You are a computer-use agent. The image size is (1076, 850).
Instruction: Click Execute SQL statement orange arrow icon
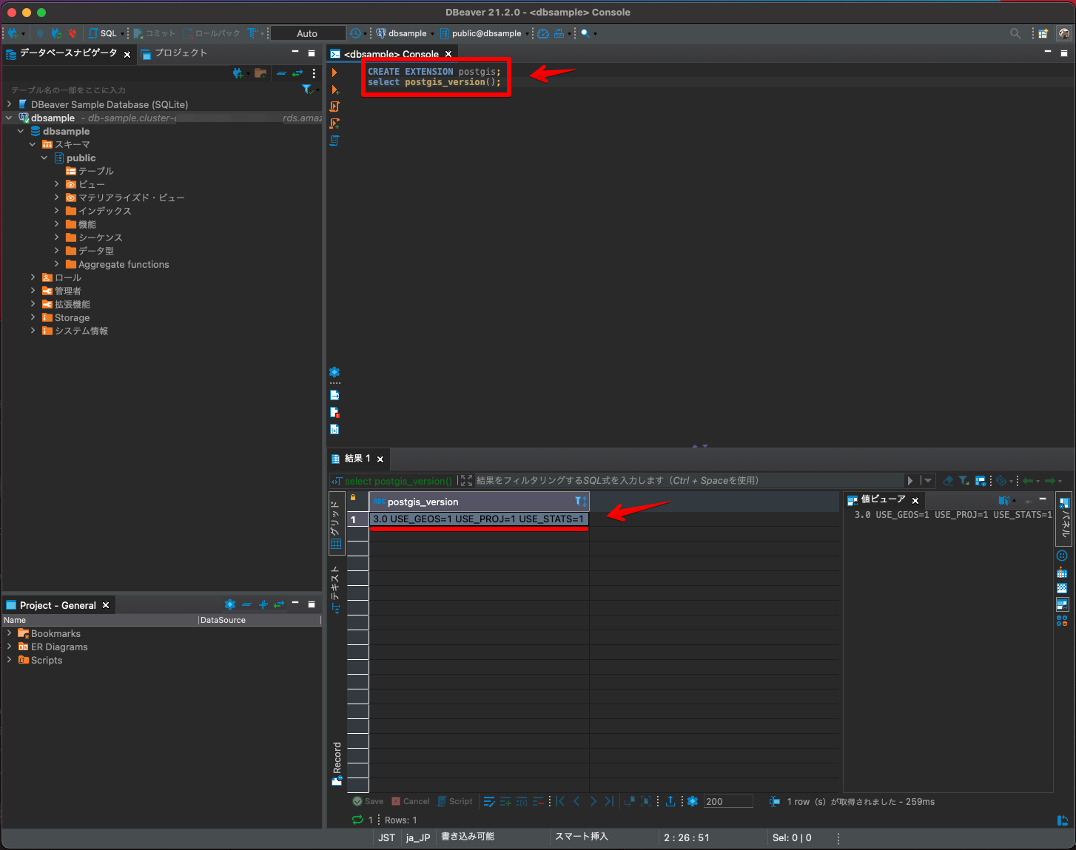click(334, 72)
